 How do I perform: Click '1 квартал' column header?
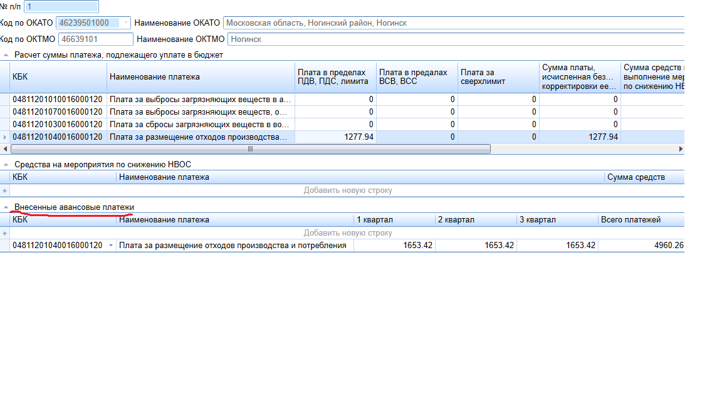click(394, 220)
